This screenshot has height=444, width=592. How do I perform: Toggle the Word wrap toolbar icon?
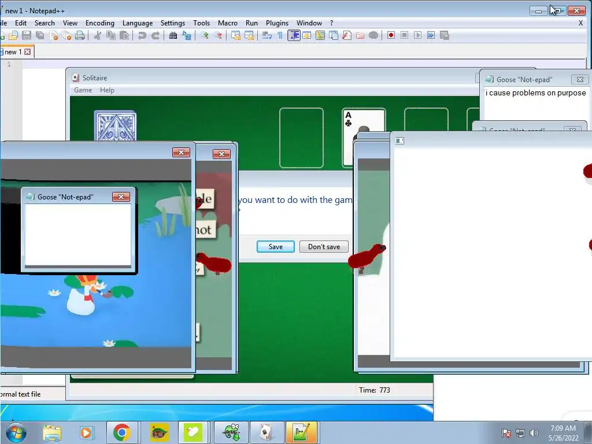(x=267, y=35)
